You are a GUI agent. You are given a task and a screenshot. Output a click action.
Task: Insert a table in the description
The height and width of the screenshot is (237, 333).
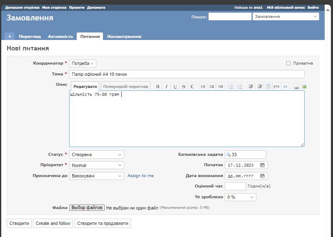(x=268, y=87)
